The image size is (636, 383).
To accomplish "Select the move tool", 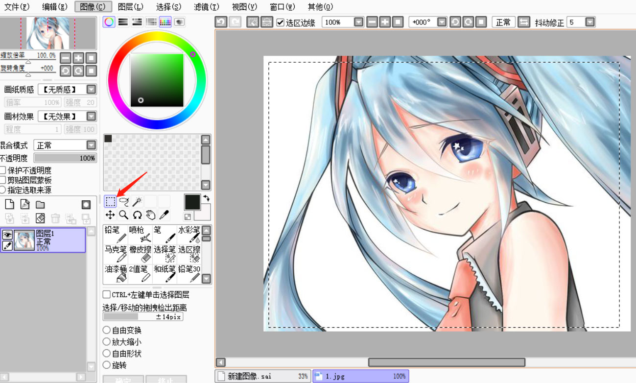I will pyautogui.click(x=110, y=215).
